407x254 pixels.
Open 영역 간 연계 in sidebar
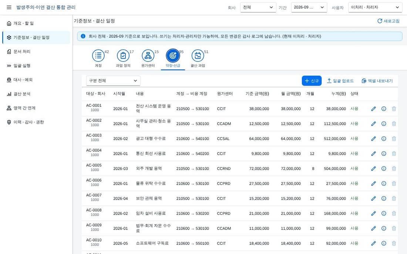[36, 108]
